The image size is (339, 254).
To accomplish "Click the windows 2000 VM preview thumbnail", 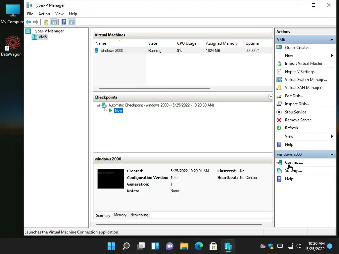I will [111, 179].
